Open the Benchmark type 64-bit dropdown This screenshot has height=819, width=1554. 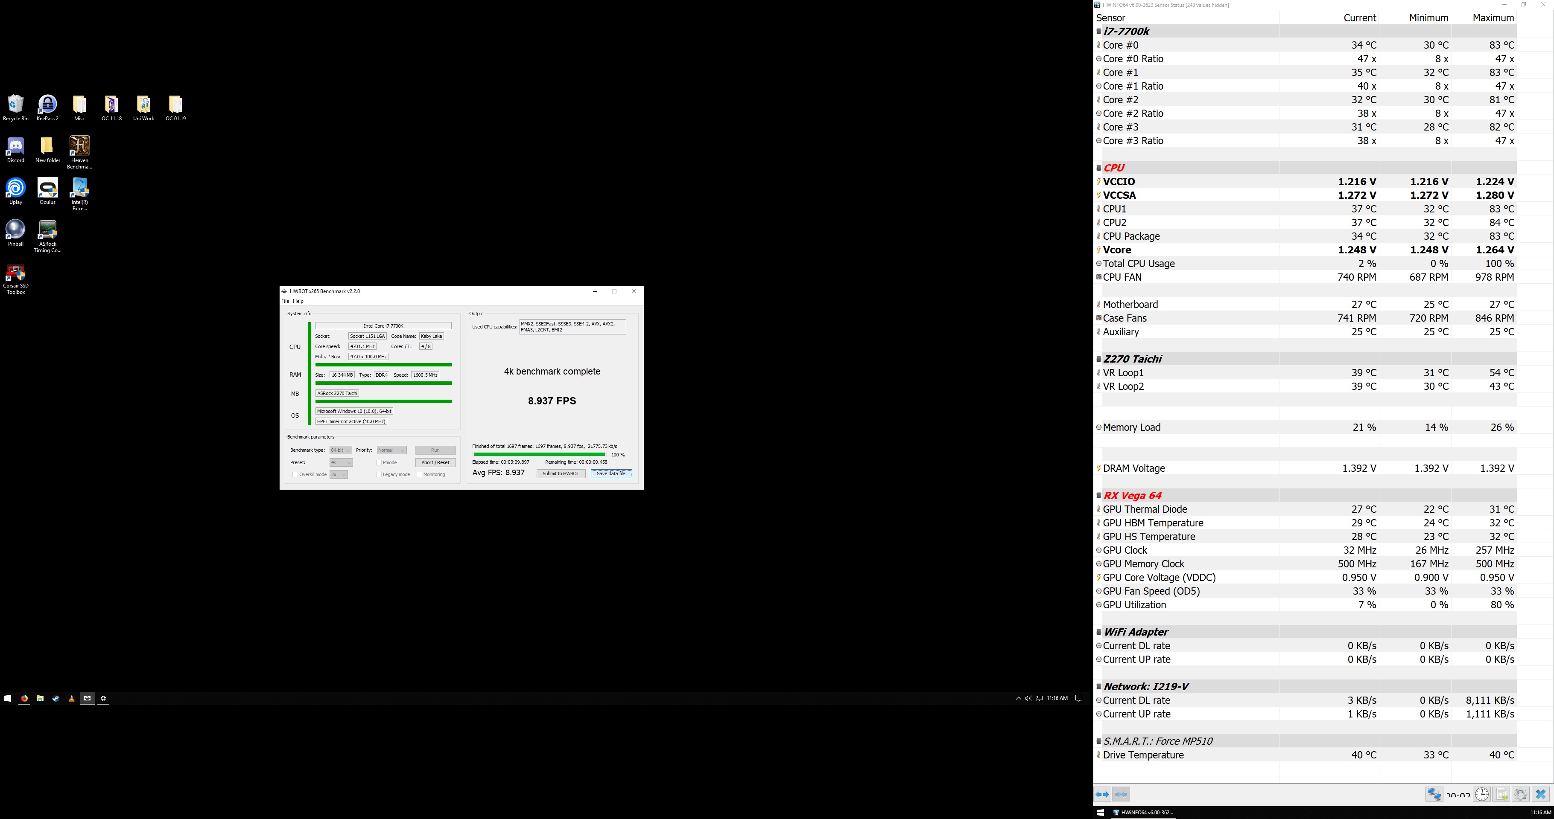point(340,450)
